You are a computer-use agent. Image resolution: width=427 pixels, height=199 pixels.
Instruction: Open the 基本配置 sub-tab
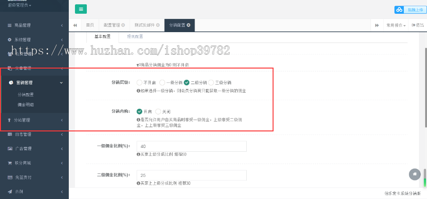[102, 37]
